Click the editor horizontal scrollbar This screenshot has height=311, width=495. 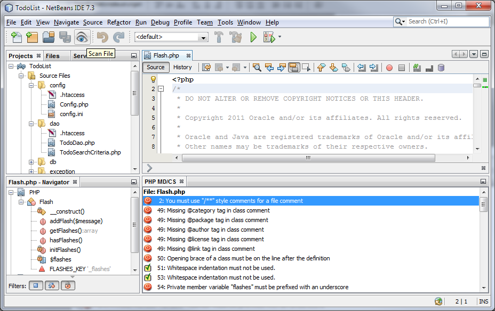click(308, 158)
